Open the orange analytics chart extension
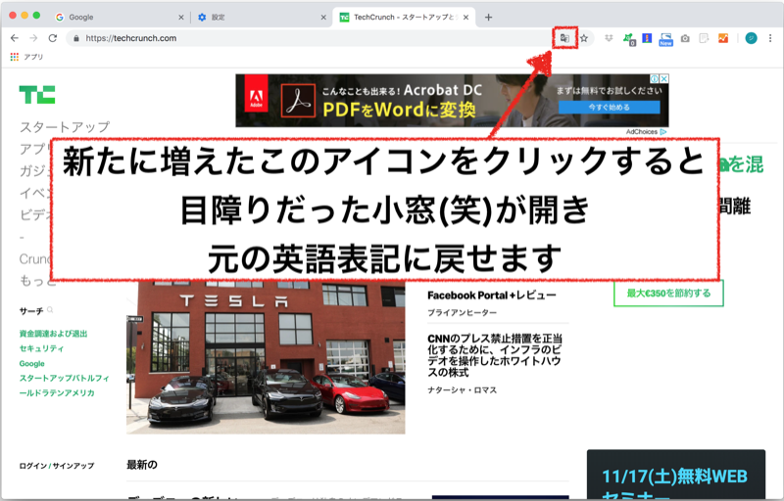Screen dimensions: 784x501 (x=723, y=38)
